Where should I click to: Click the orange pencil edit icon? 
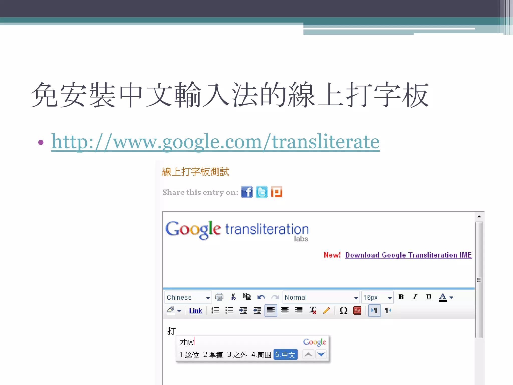click(x=327, y=310)
